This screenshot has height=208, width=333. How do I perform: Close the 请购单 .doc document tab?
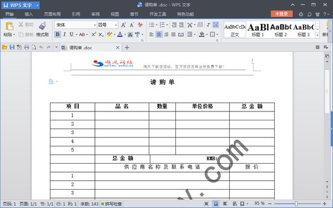tap(118, 48)
